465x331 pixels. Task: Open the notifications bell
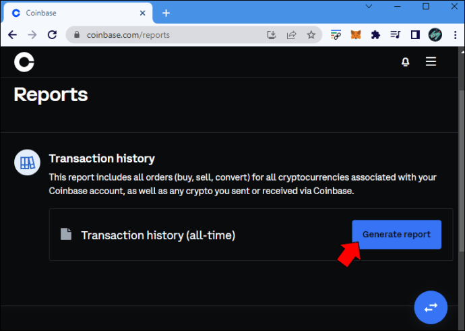coord(406,62)
